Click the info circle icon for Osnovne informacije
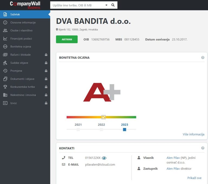Image resolution: width=208 pixels, height=184 pixels. (x=5, y=23)
